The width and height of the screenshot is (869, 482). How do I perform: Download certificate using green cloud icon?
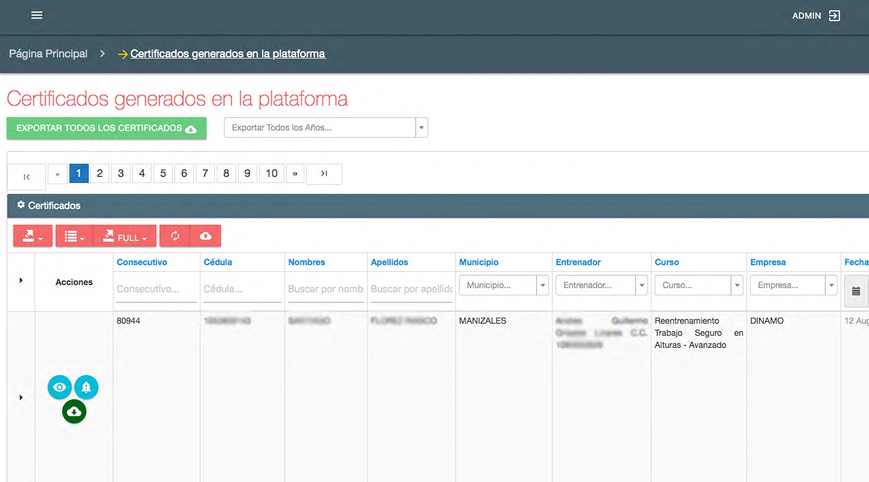pos(74,412)
